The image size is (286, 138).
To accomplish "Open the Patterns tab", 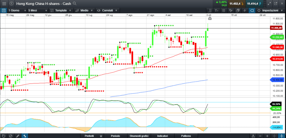I will coord(186,136).
